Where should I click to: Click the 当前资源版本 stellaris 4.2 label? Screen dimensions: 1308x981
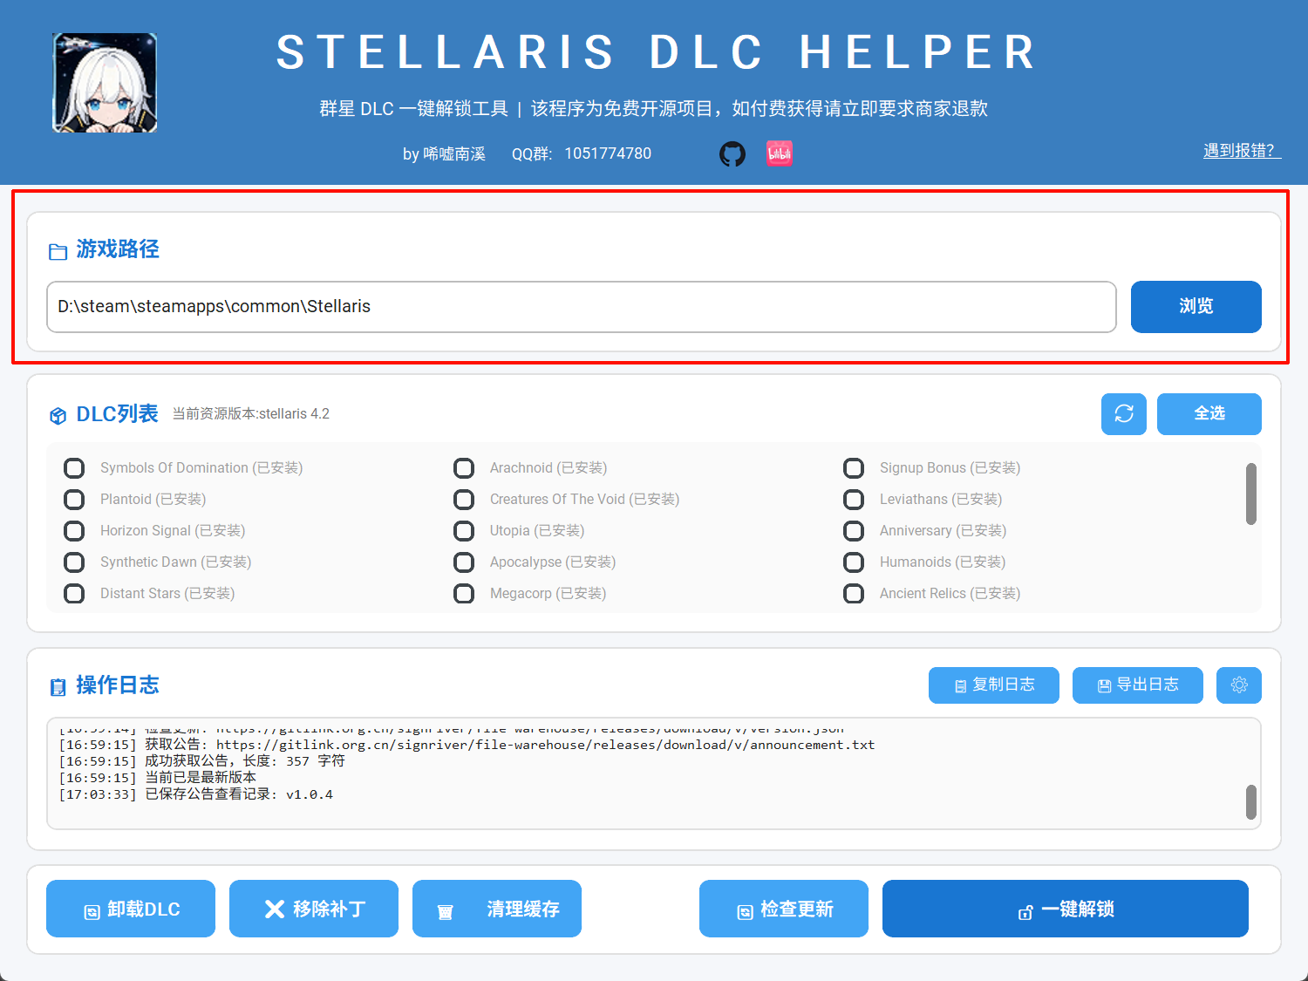click(251, 413)
